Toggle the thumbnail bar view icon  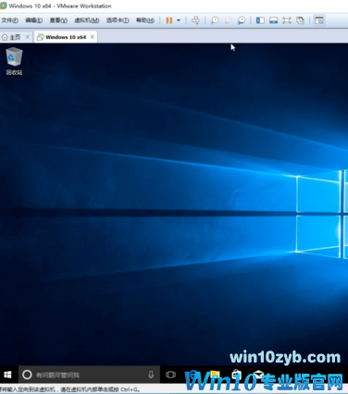click(273, 20)
